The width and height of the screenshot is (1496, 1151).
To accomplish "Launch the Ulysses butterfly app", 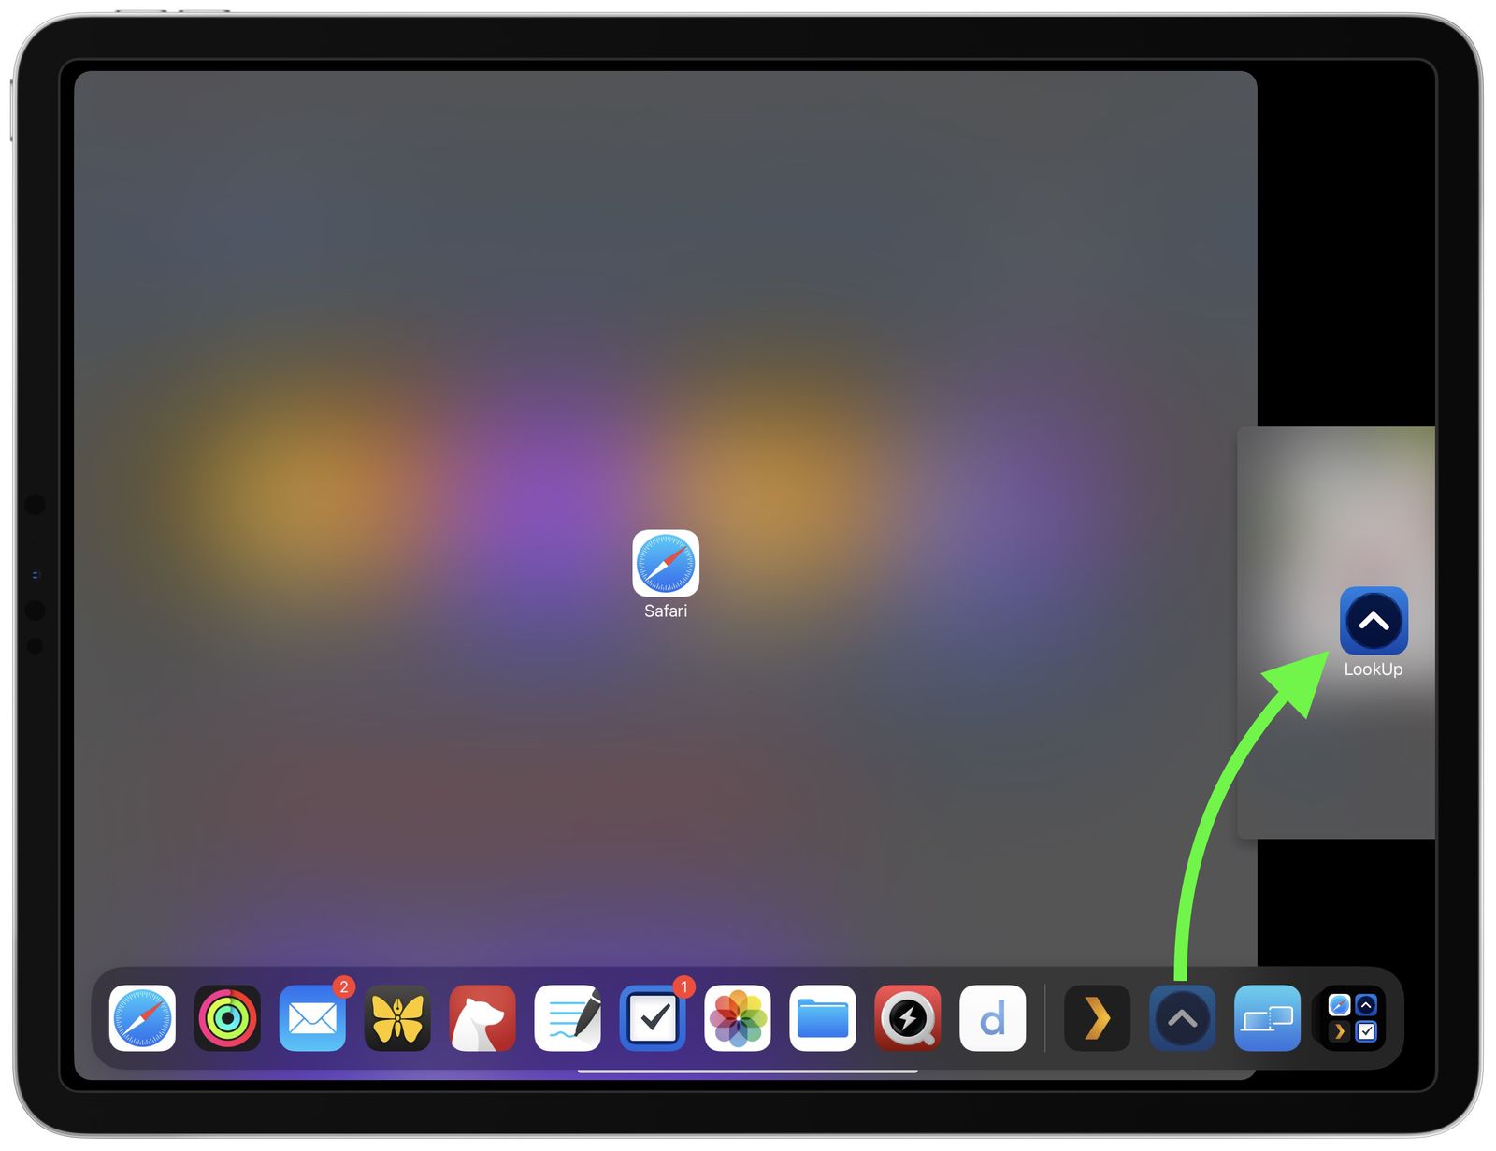I will coord(397,1019).
